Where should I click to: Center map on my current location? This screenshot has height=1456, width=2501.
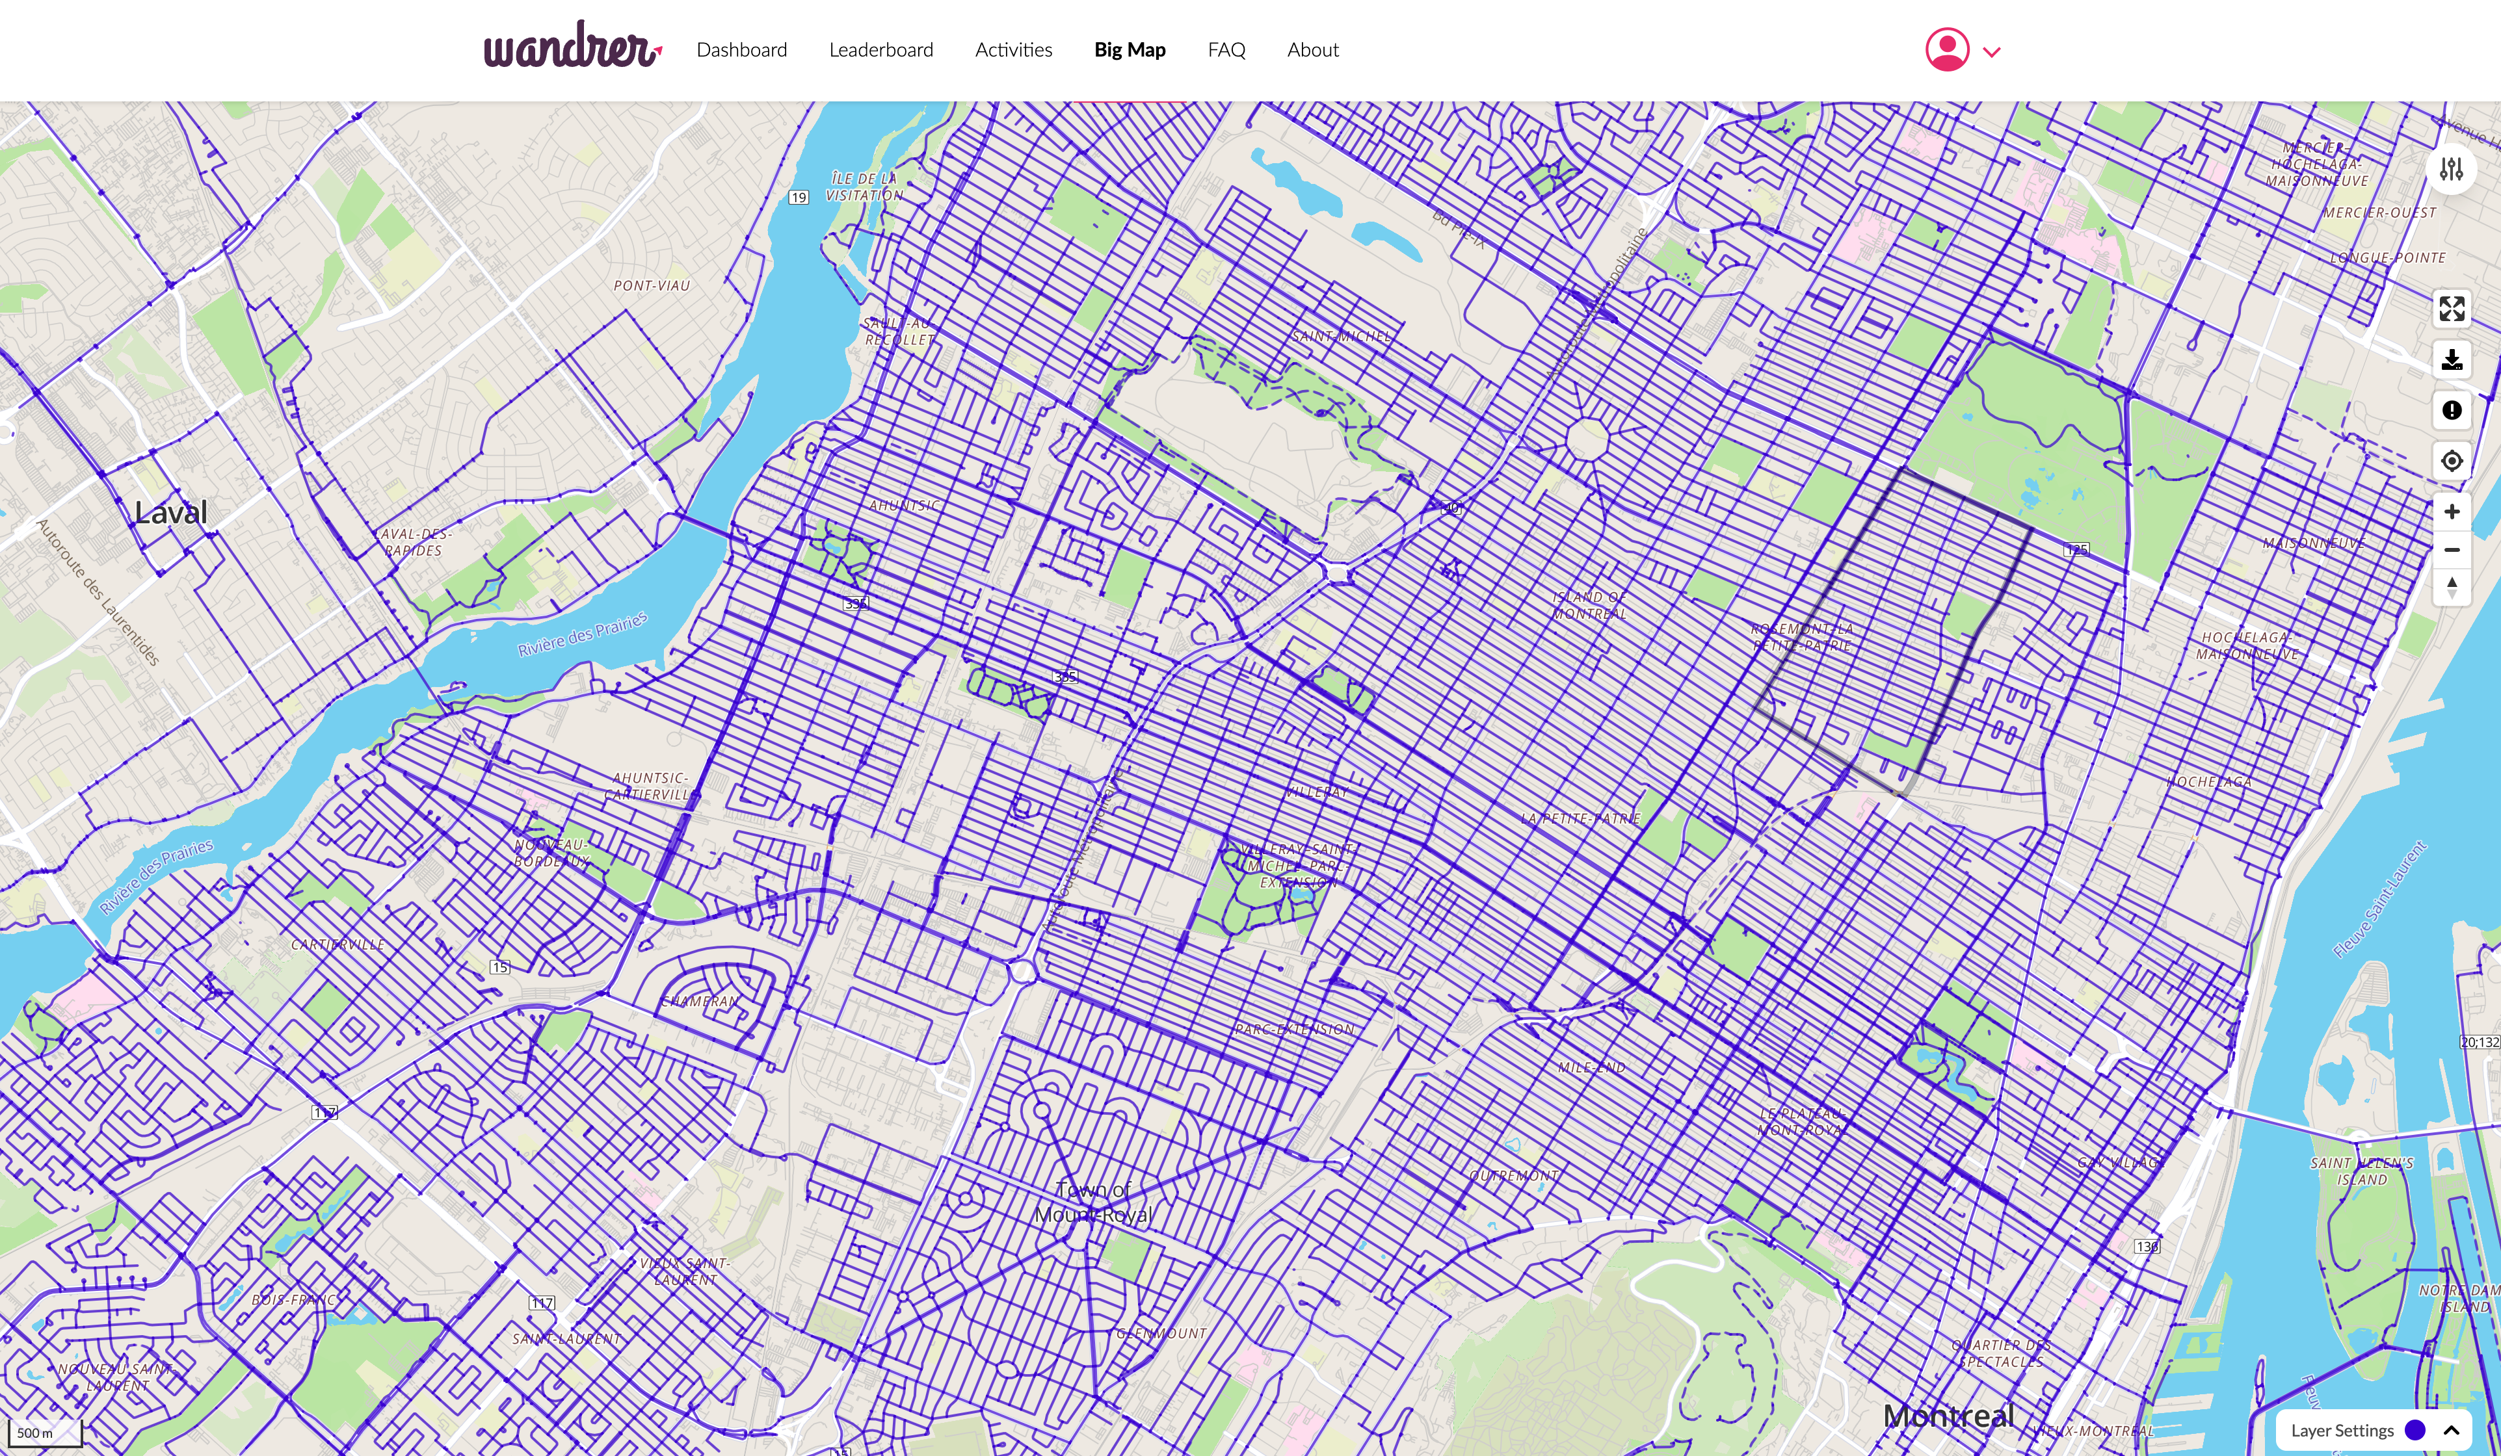(x=2452, y=461)
